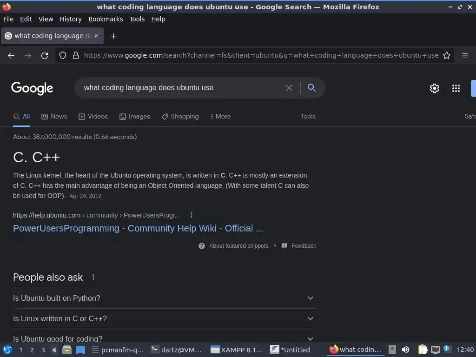The height and width of the screenshot is (357, 476).
Task: Open Google quick settings gear
Action: tap(435, 88)
